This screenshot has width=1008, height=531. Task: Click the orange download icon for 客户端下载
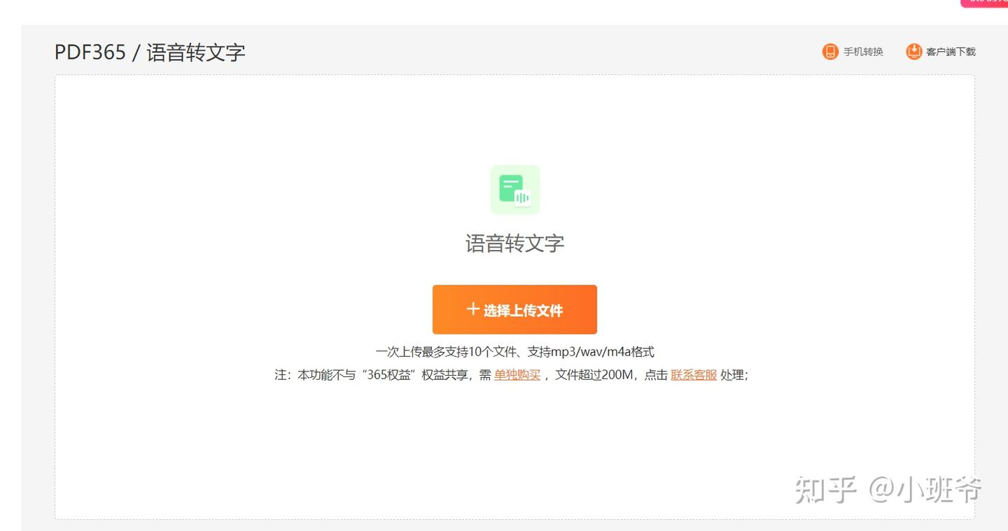pyautogui.click(x=913, y=52)
